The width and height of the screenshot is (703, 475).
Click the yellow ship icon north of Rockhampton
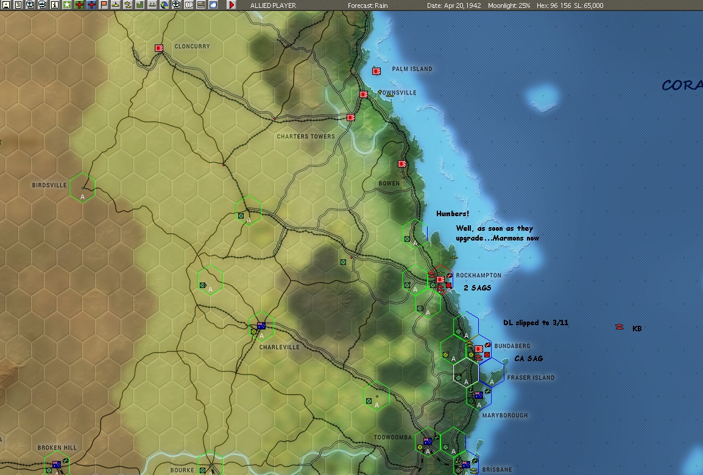click(454, 258)
